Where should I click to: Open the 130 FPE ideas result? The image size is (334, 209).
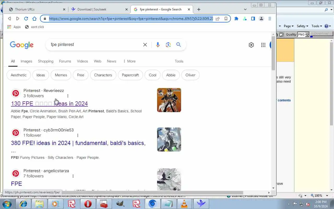(49, 103)
